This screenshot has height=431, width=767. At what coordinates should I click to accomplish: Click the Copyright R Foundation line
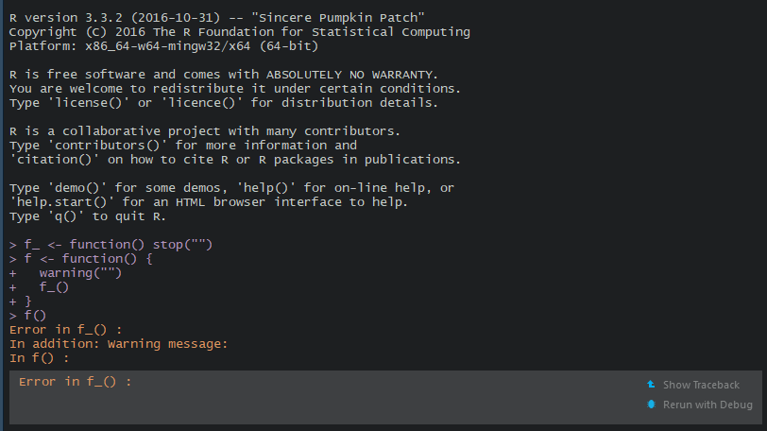pyautogui.click(x=240, y=32)
